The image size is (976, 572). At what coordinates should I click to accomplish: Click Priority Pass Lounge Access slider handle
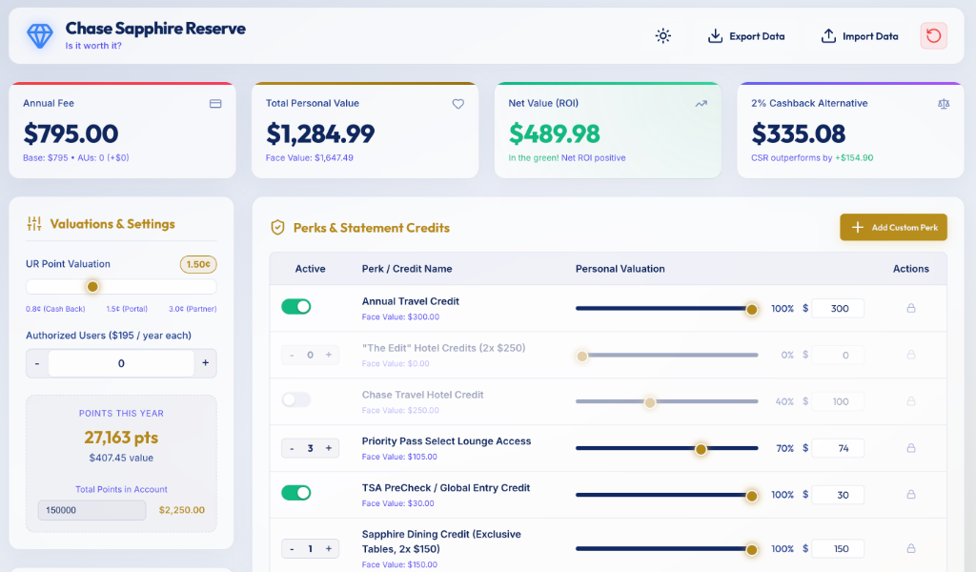[x=701, y=449]
